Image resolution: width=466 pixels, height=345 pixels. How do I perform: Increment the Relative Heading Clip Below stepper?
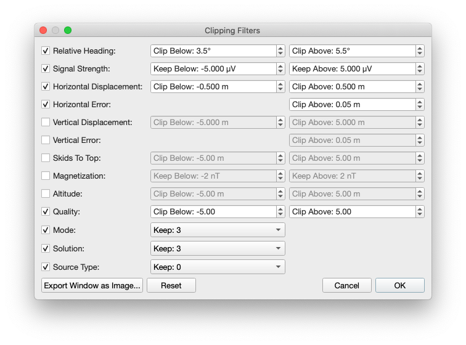[x=280, y=48]
